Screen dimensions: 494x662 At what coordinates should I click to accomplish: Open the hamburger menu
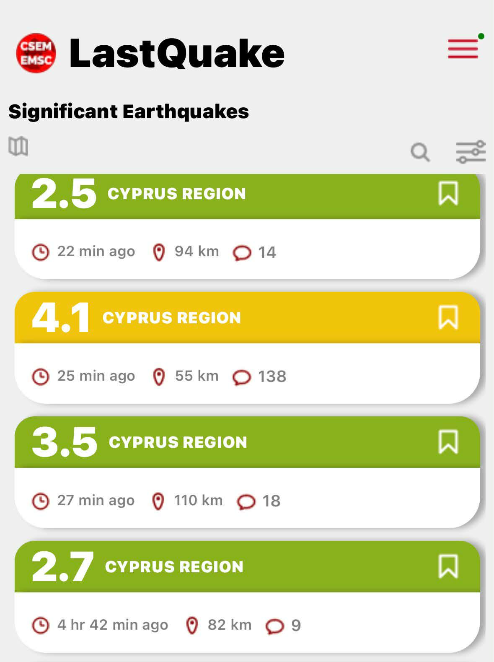coord(463,49)
